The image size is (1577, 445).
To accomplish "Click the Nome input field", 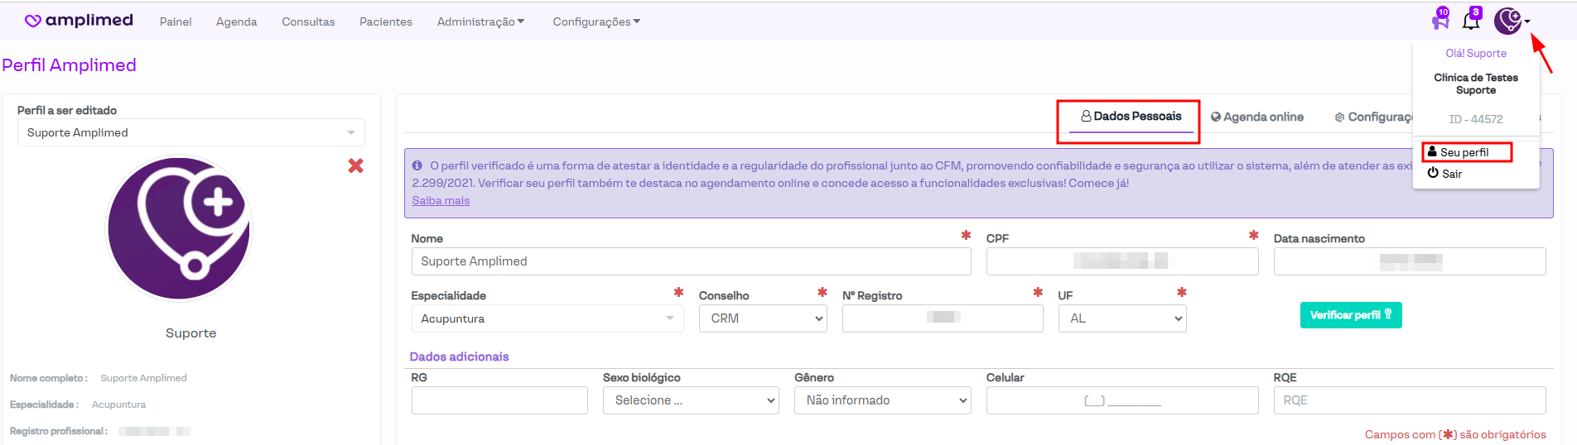I will pos(691,261).
